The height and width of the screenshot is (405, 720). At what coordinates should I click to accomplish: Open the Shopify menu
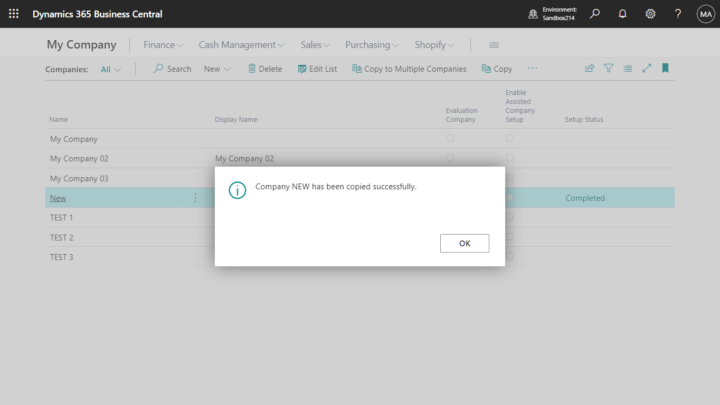[x=434, y=45]
